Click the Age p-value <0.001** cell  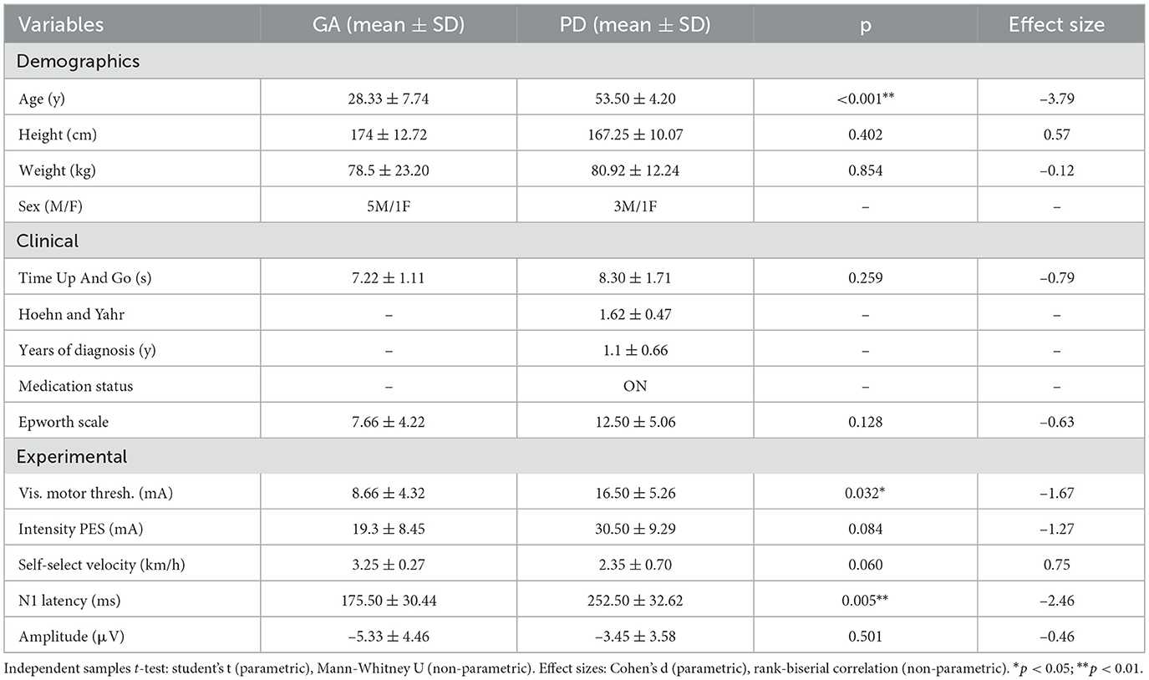[865, 98]
